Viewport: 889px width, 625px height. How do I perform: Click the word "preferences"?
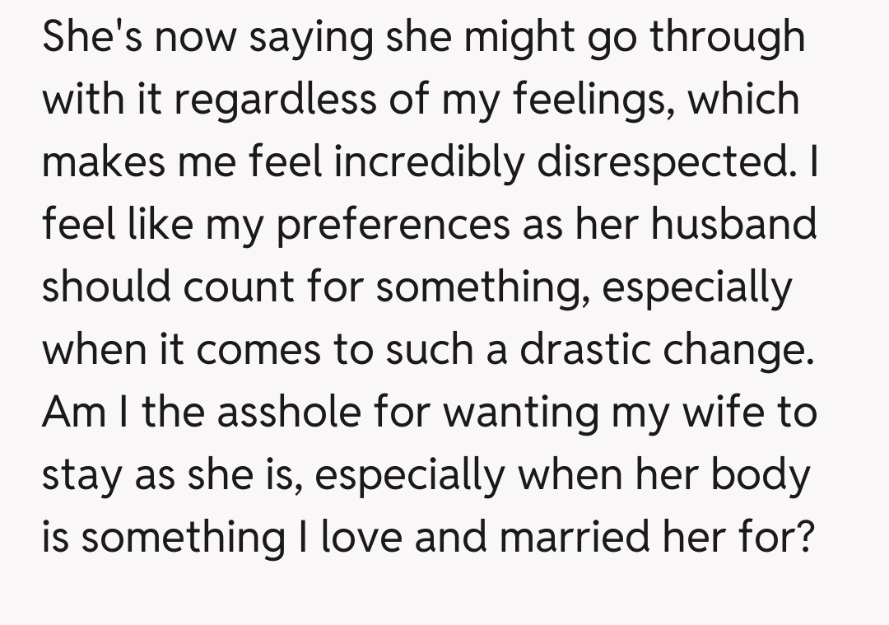click(392, 225)
